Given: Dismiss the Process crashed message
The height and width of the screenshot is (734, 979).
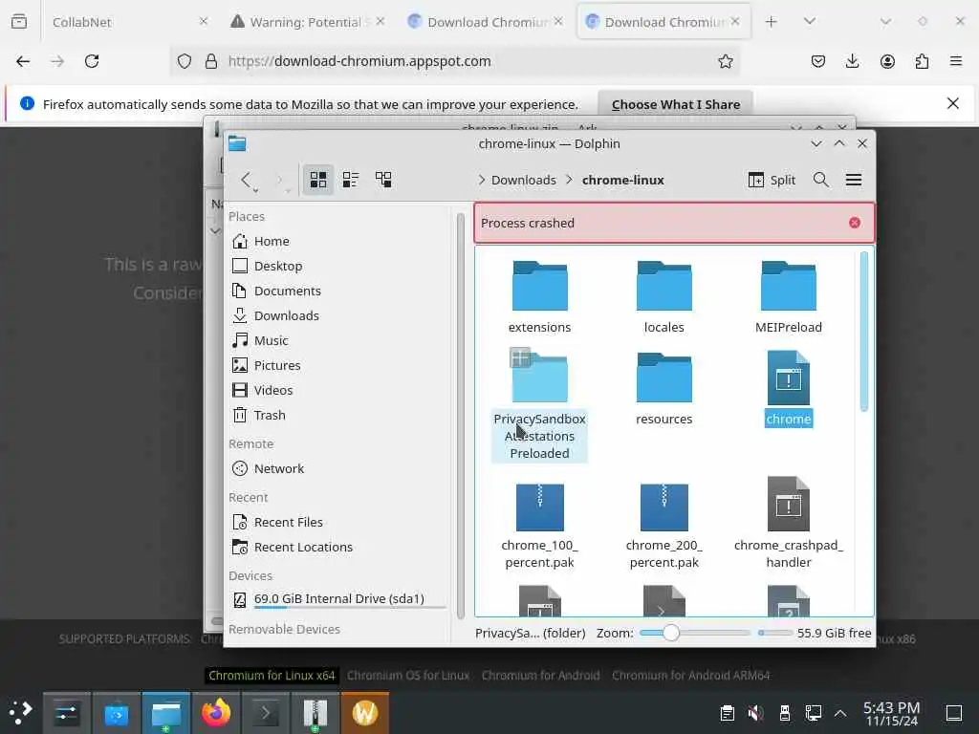Looking at the screenshot, I should [x=854, y=223].
